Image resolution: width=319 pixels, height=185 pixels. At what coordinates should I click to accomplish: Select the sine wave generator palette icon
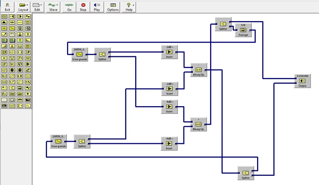pyautogui.click(x=28, y=16)
